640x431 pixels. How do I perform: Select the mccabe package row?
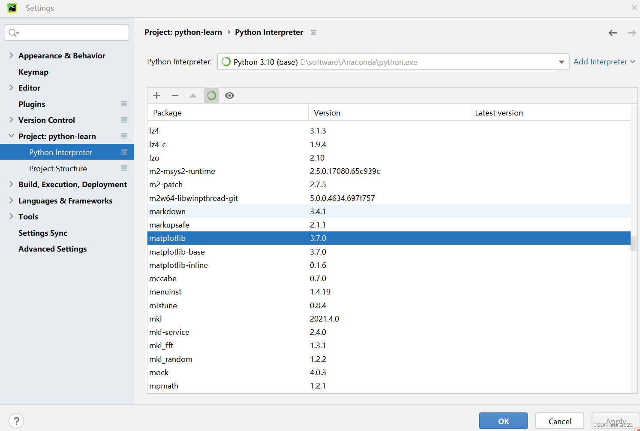(x=389, y=278)
